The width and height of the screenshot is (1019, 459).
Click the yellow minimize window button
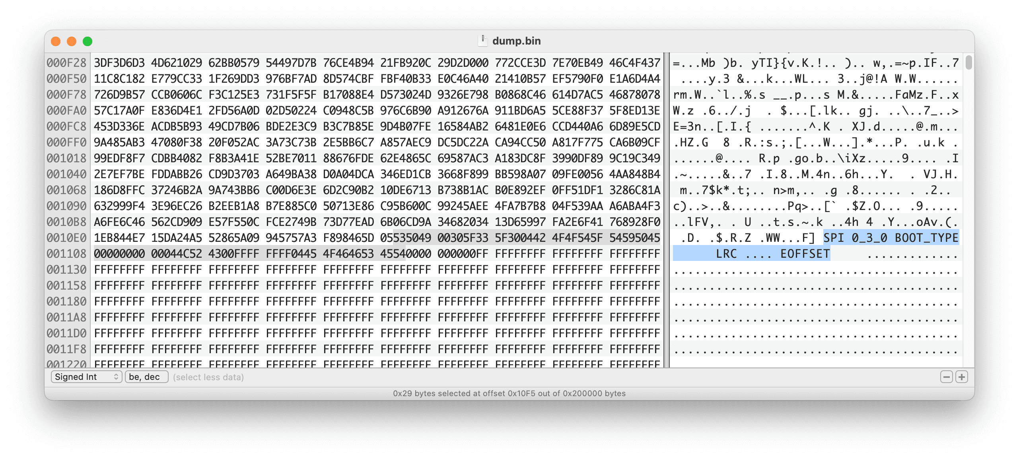click(x=72, y=41)
